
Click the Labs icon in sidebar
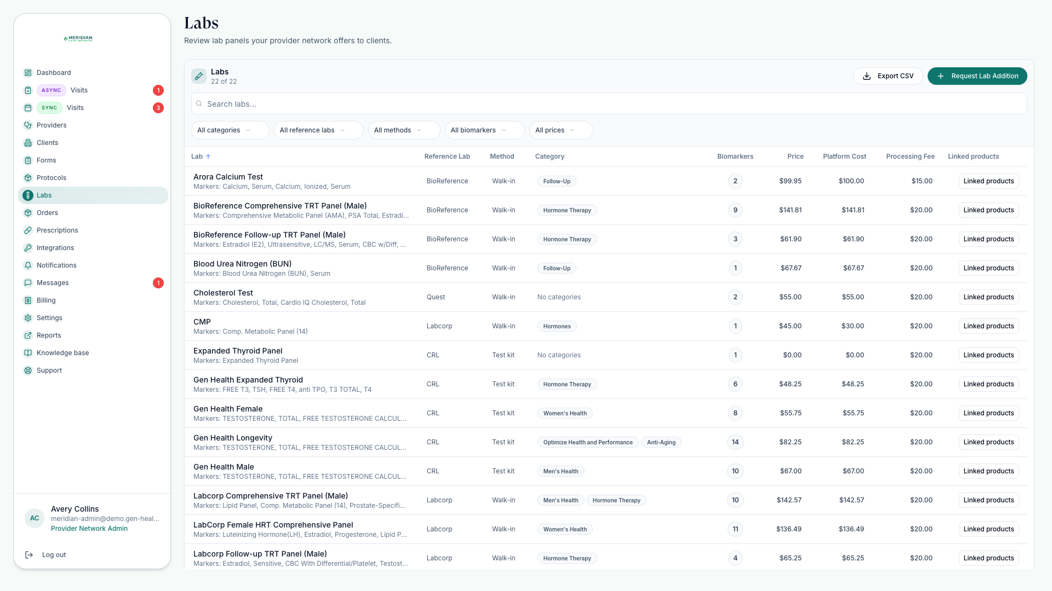(28, 195)
